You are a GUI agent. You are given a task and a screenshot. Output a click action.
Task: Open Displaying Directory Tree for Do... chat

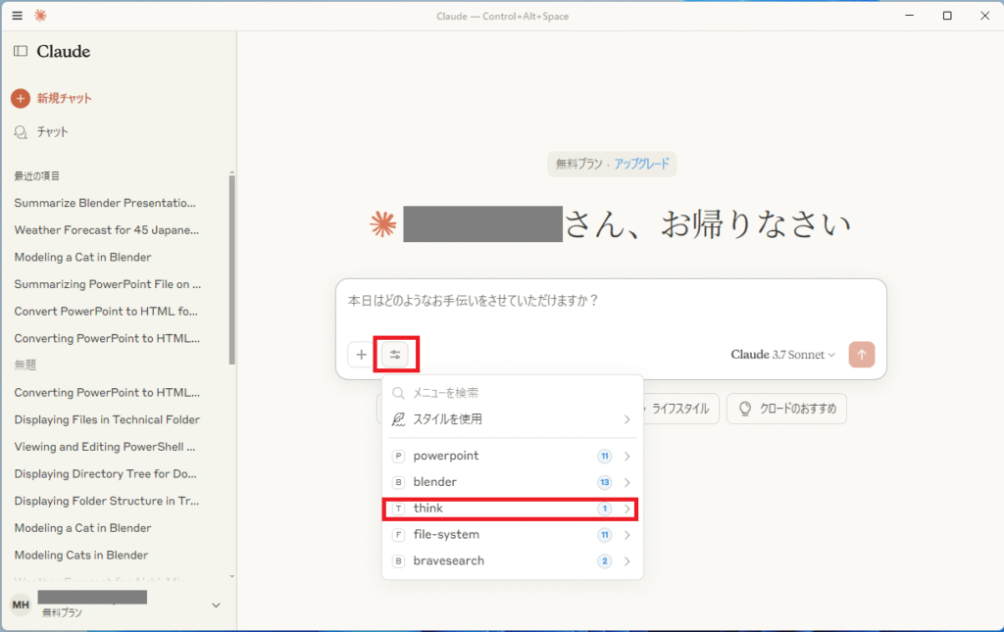point(105,473)
